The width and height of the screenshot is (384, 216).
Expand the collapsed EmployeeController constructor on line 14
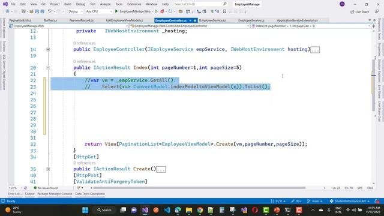(x=48, y=49)
